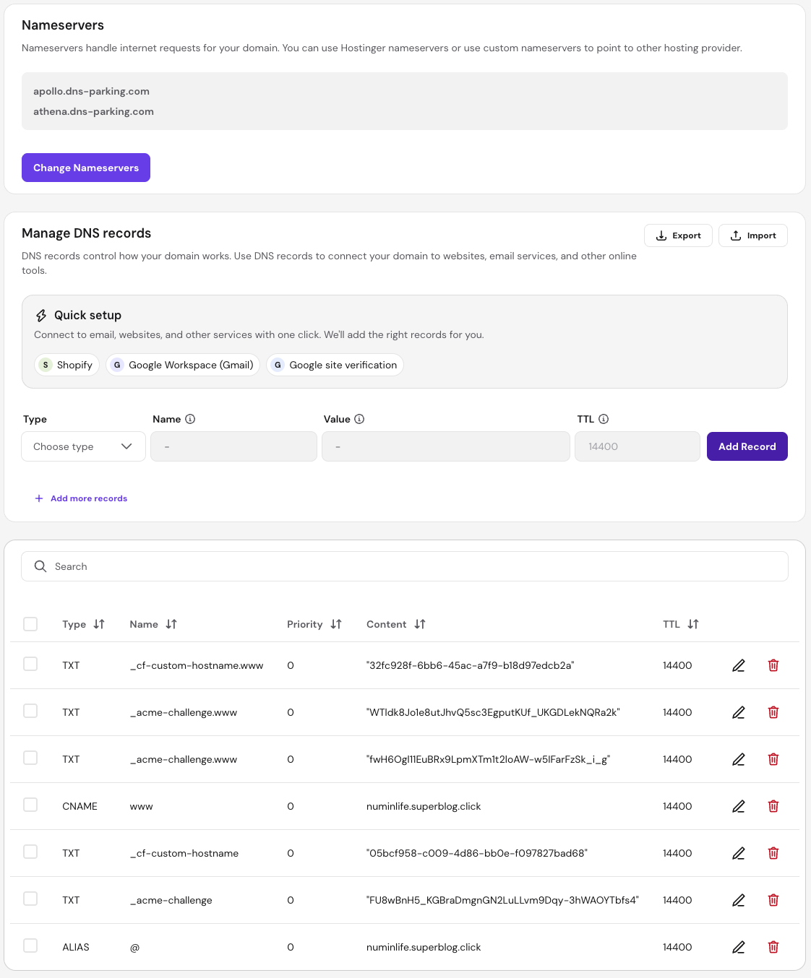Sort records by Type column arrows
Screen dimensions: 811x978
click(99, 624)
